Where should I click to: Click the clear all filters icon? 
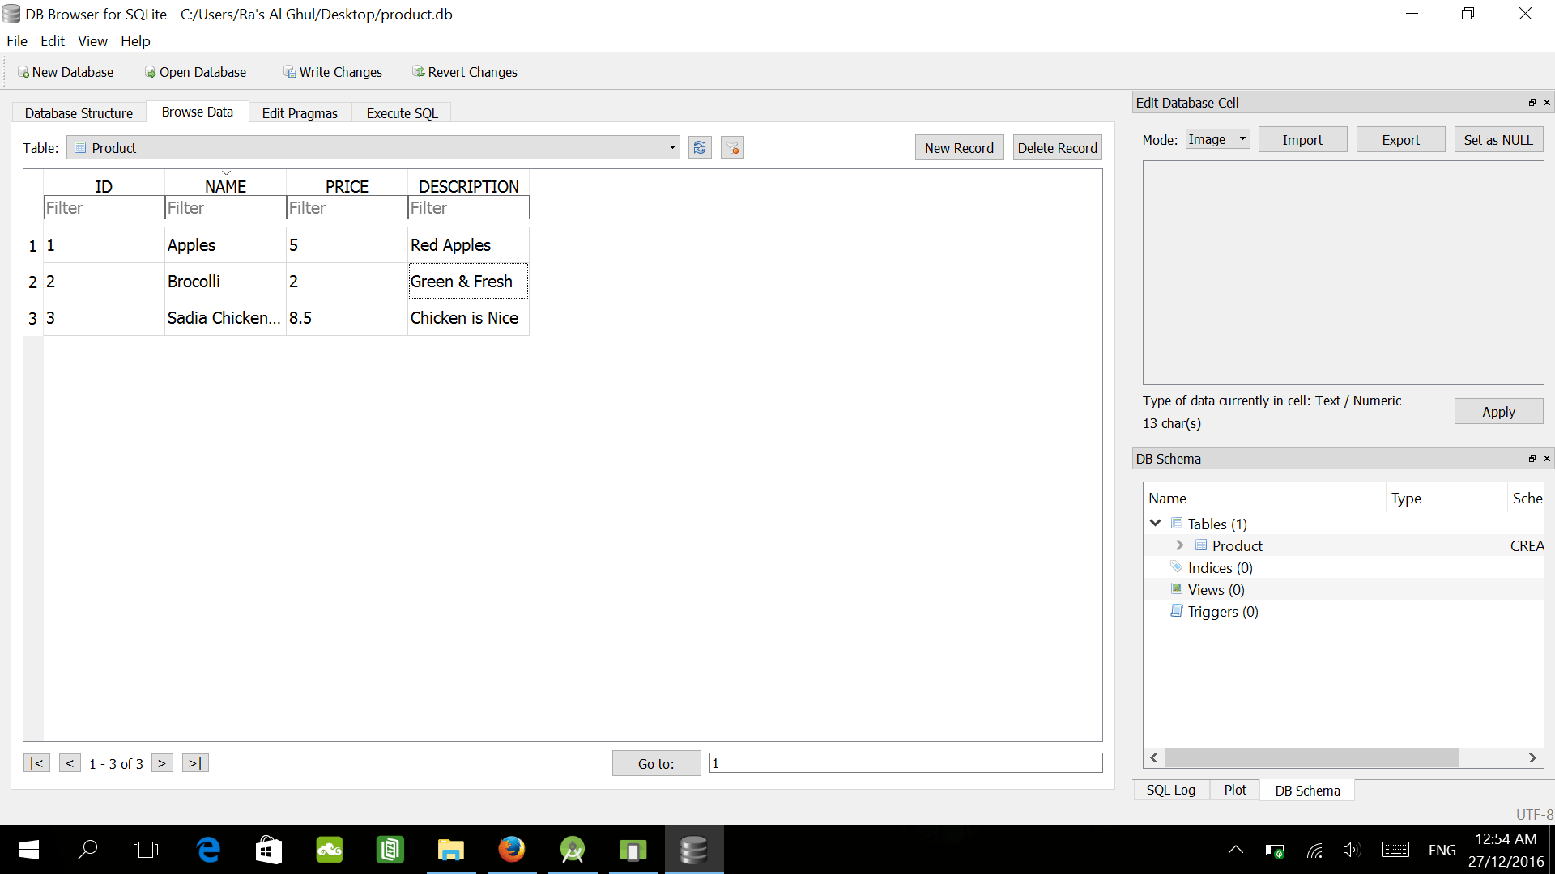tap(732, 147)
